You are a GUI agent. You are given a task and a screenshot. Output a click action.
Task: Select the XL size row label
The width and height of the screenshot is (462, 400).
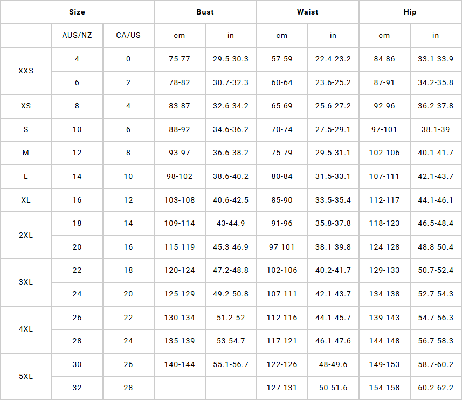[26, 200]
